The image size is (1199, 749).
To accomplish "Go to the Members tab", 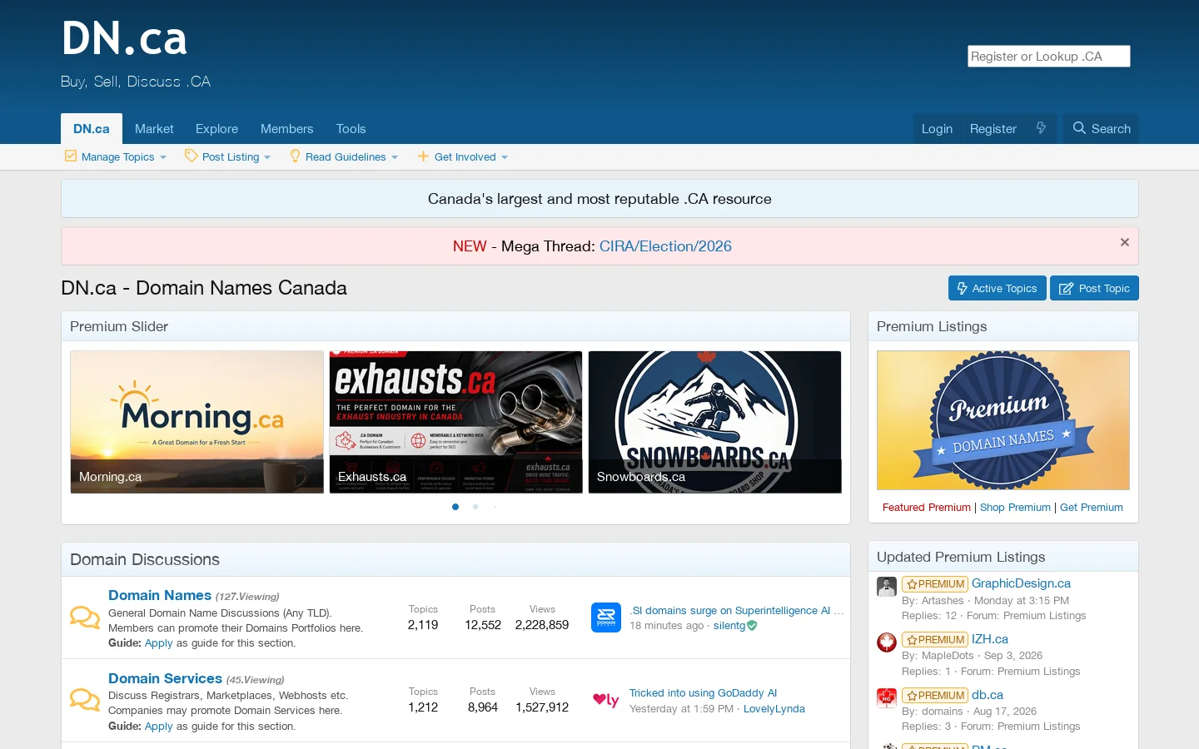I will [x=286, y=129].
